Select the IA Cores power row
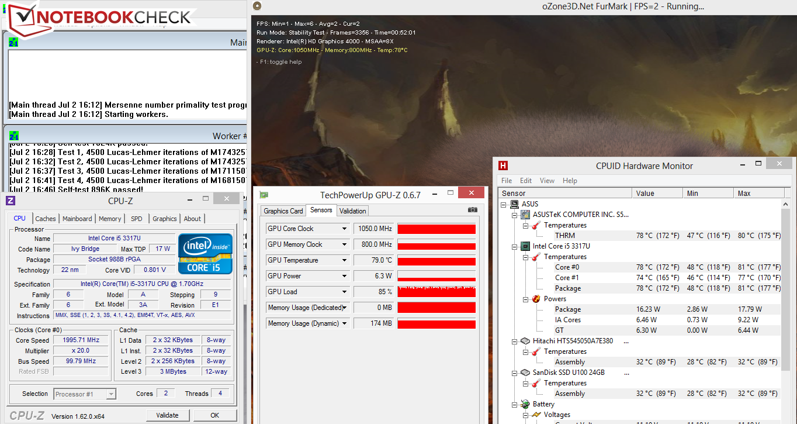797x424 pixels. (x=639, y=320)
